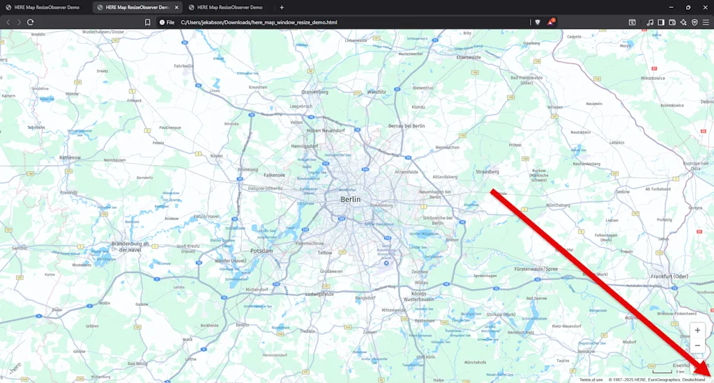Switch to the rightmost HERE Map ResizeObserver tab
This screenshot has width=714, height=383.
229,7
